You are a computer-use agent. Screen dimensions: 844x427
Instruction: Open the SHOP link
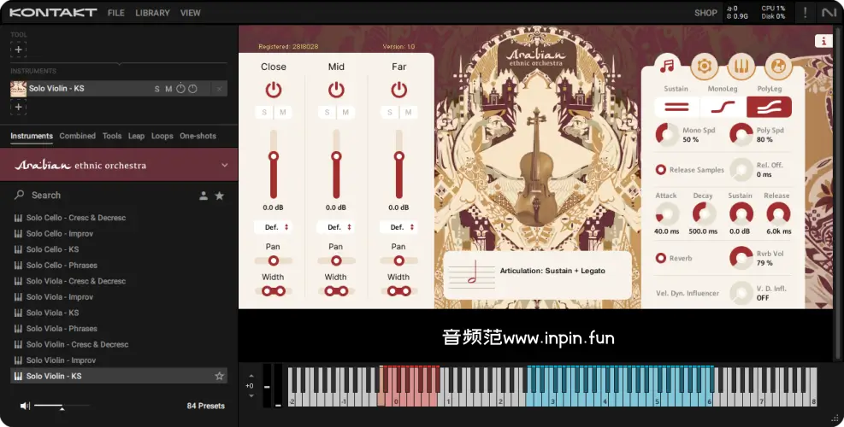click(705, 13)
